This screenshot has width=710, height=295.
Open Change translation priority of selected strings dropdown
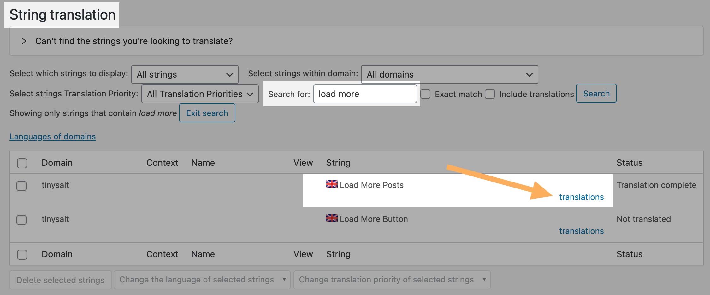click(392, 280)
